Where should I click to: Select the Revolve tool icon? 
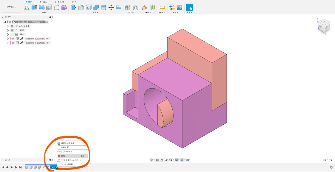coord(42,8)
